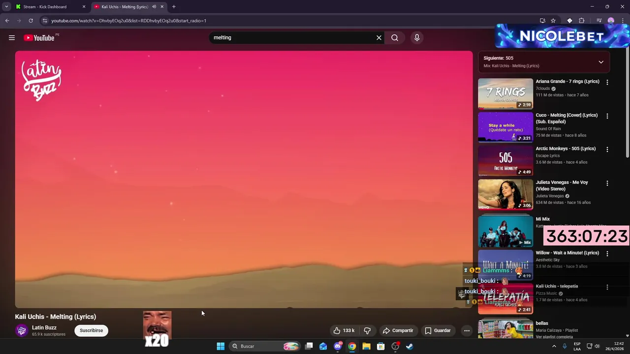Image resolution: width=630 pixels, height=354 pixels.
Task: Open File Explorer from the taskbar
Action: (x=366, y=346)
